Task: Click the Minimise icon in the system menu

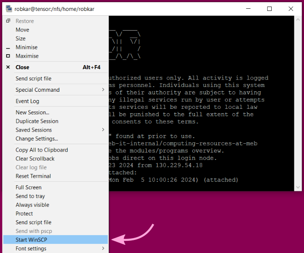Action: (x=8, y=48)
